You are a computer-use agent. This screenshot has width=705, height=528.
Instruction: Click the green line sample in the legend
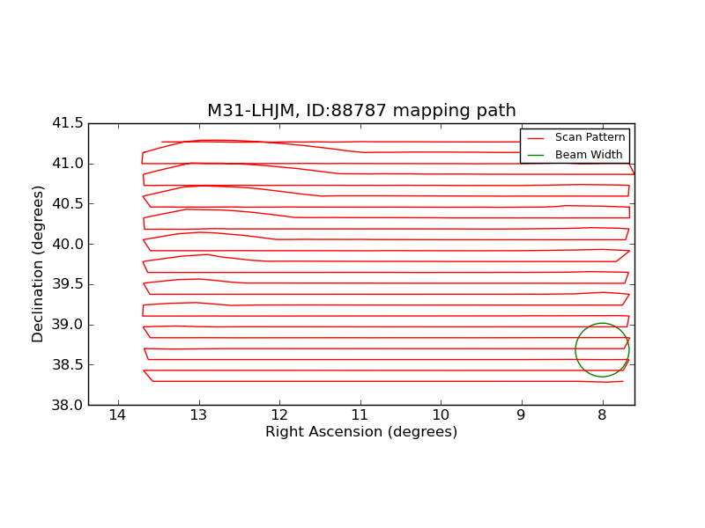[536, 156]
